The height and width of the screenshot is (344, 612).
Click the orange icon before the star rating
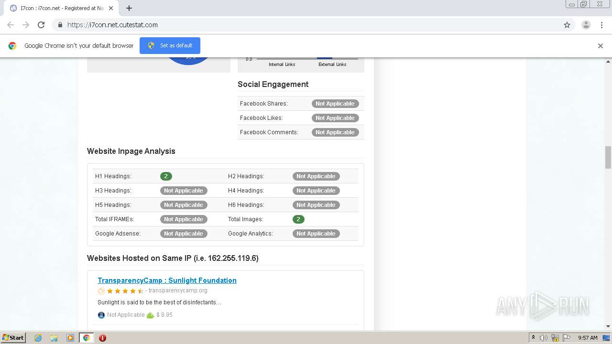101,290
